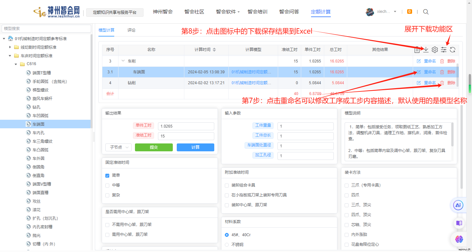Collapse the 车削 row chevron in table

(123, 61)
